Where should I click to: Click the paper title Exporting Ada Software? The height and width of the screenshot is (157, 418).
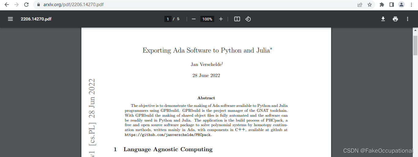(x=207, y=50)
